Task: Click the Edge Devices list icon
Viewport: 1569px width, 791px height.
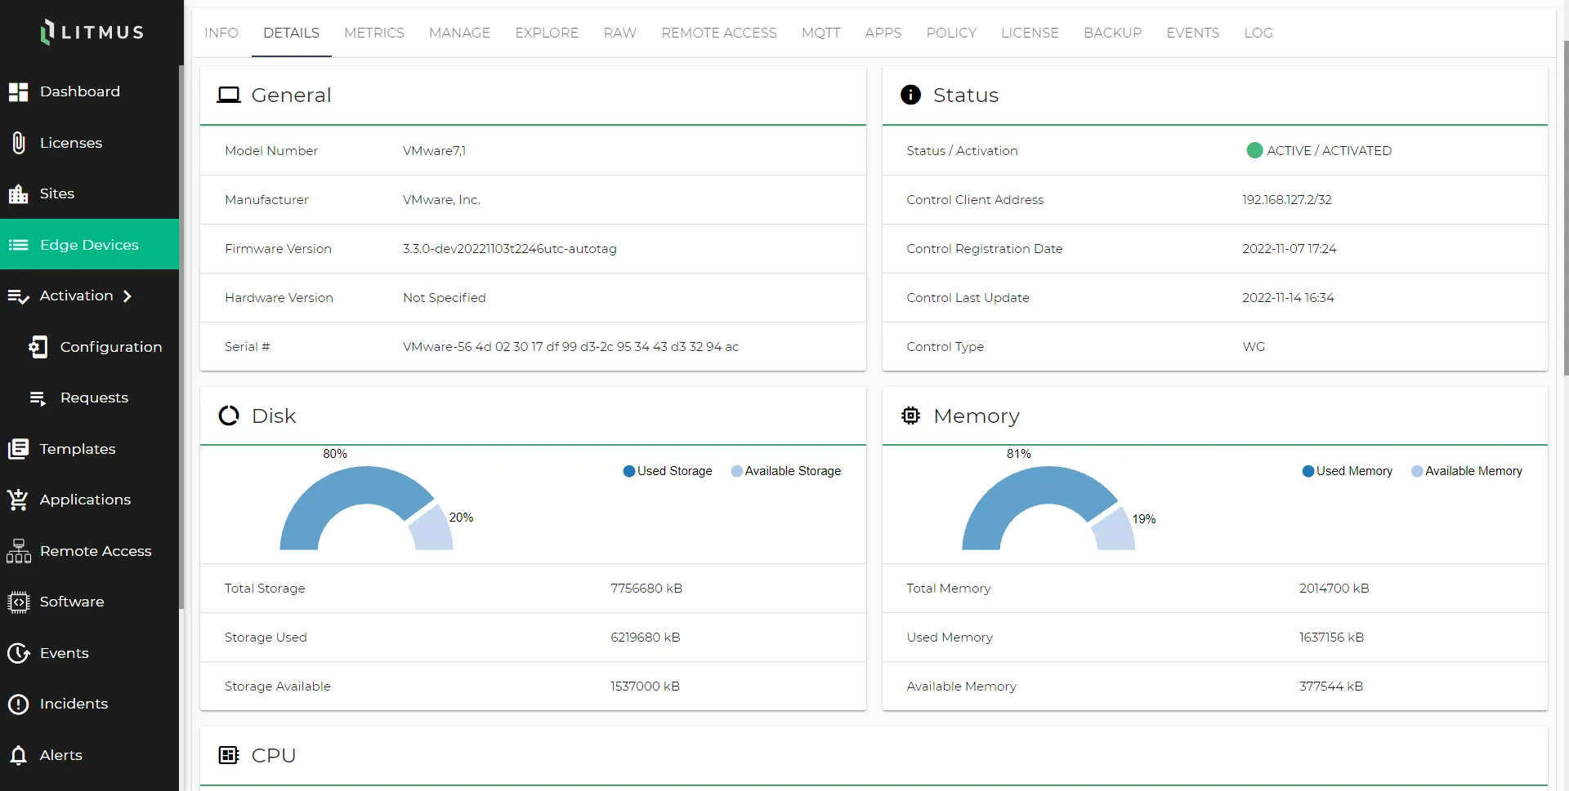Action: point(18,245)
